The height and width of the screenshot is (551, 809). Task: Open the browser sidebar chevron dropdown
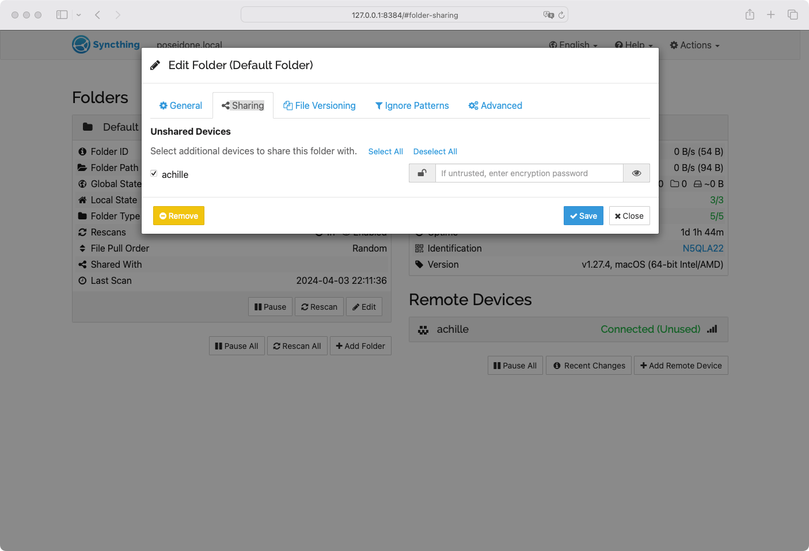pos(79,15)
